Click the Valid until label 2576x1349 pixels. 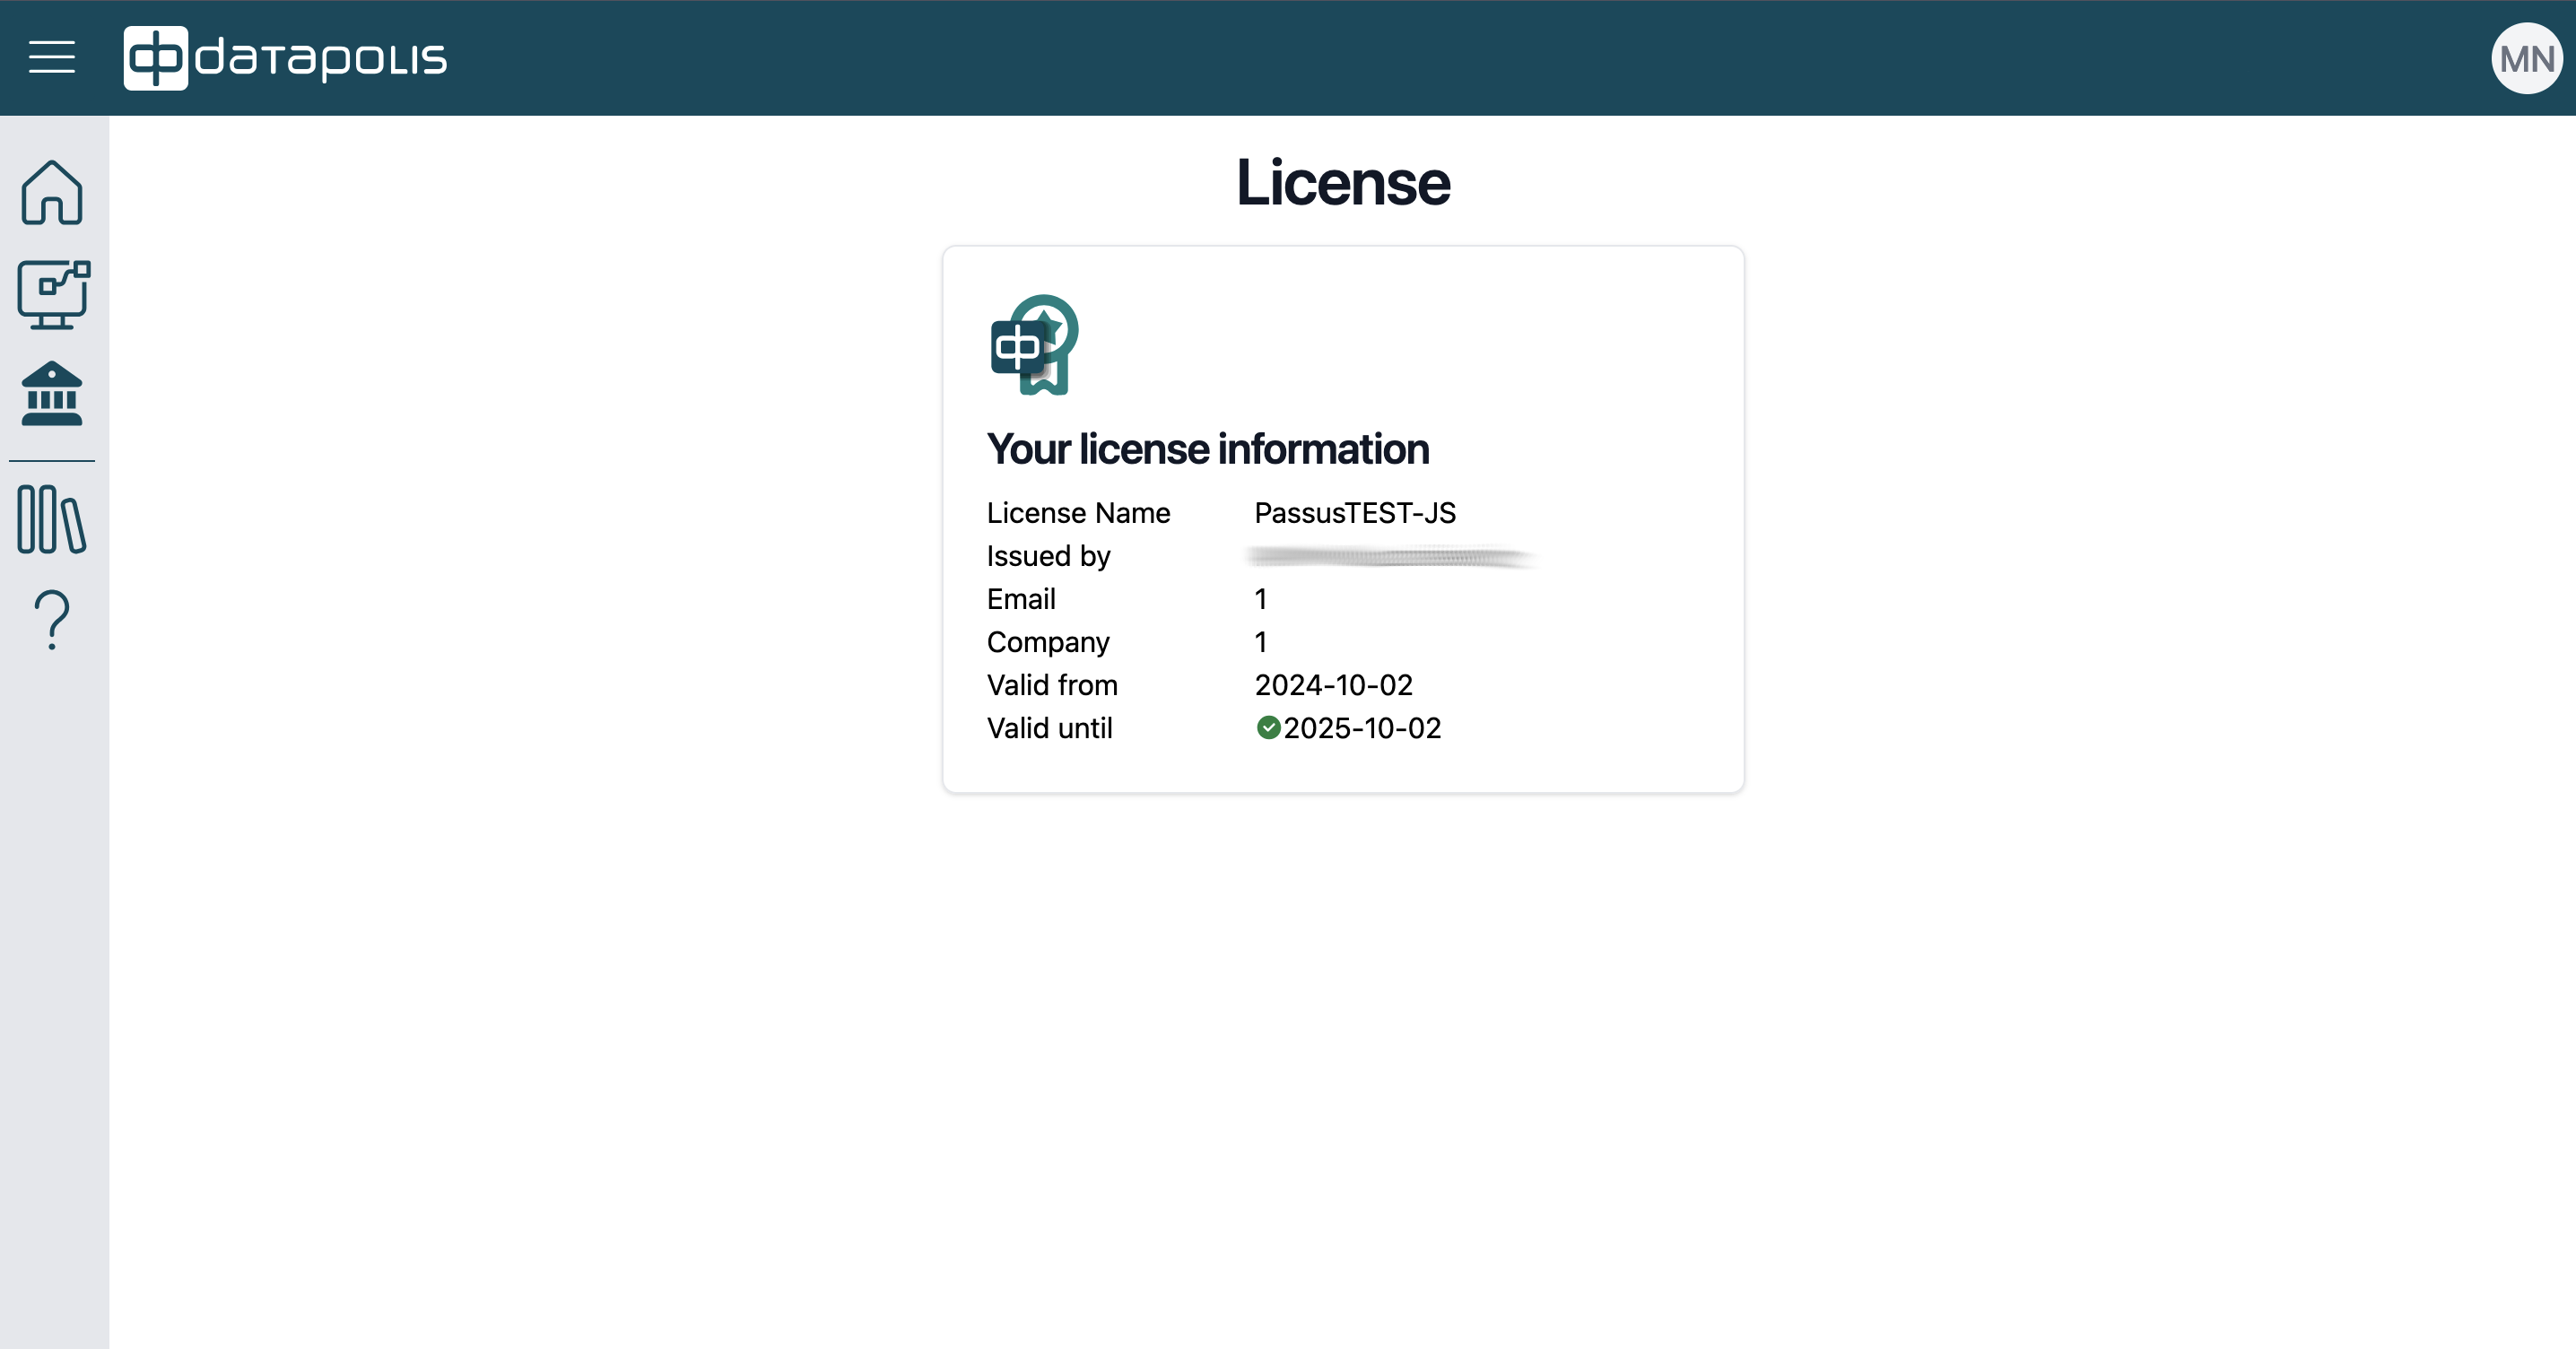pyautogui.click(x=1049, y=728)
